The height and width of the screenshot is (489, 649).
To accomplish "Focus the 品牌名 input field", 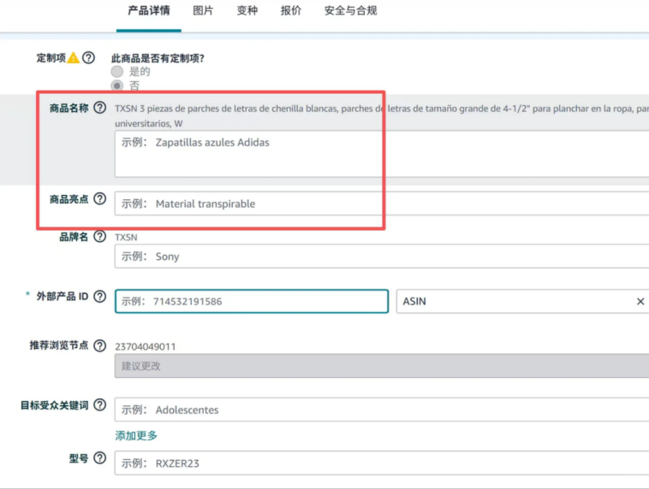I will (x=382, y=256).
